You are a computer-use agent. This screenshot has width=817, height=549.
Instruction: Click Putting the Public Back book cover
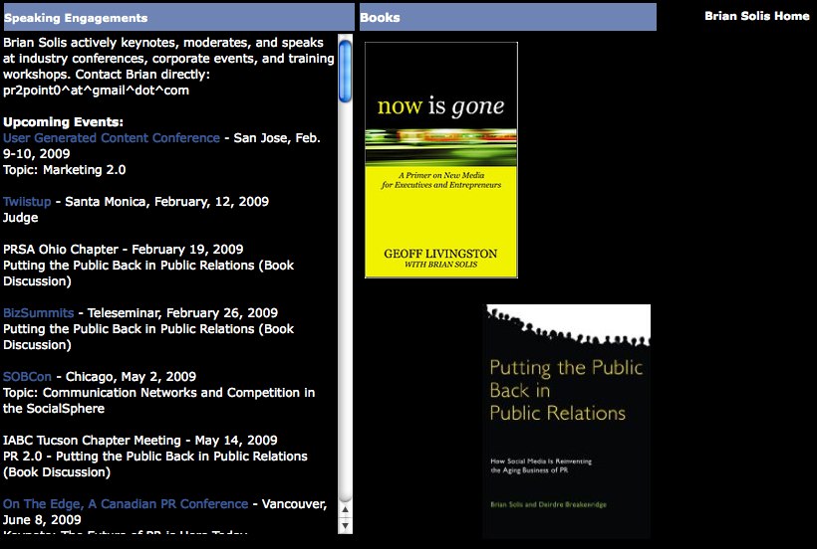566,421
